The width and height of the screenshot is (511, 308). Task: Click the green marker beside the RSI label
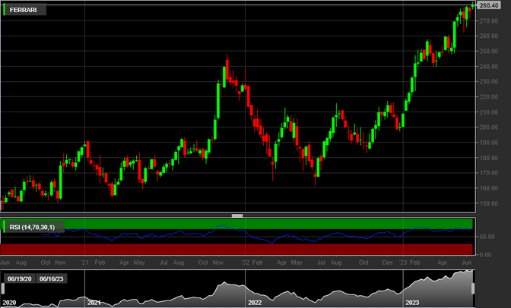coord(4,226)
